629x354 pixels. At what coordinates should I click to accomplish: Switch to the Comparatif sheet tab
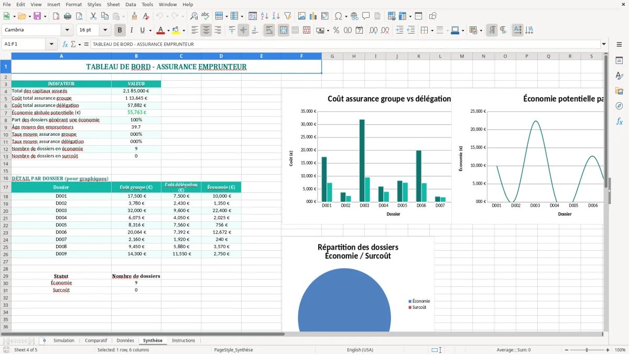pos(96,340)
